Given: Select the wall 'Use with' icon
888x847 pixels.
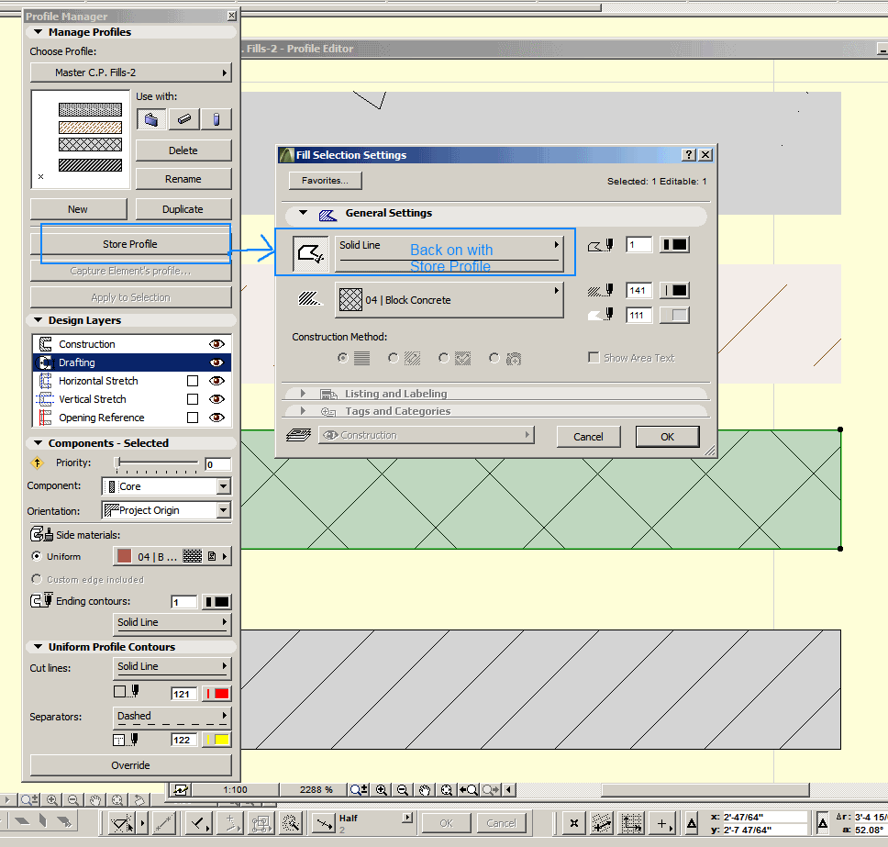Looking at the screenshot, I should pyautogui.click(x=150, y=119).
